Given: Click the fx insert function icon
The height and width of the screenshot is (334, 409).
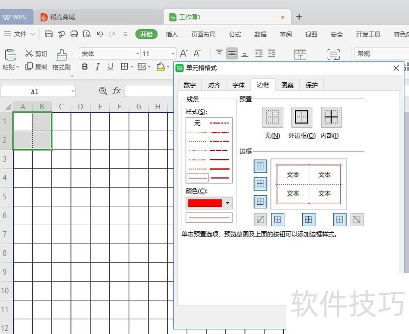Looking at the screenshot, I should pos(117,91).
